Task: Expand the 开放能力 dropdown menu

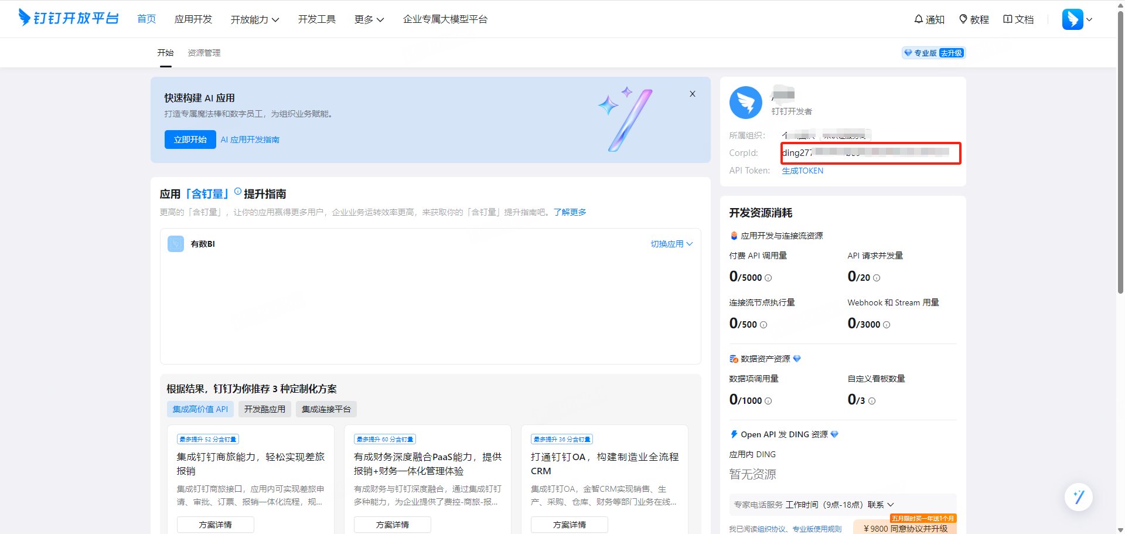Action: coord(254,19)
